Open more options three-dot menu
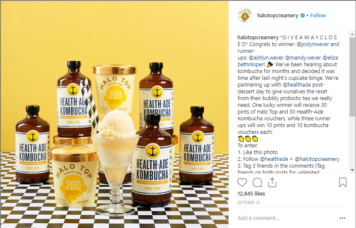The image size is (356, 228). (x=343, y=218)
